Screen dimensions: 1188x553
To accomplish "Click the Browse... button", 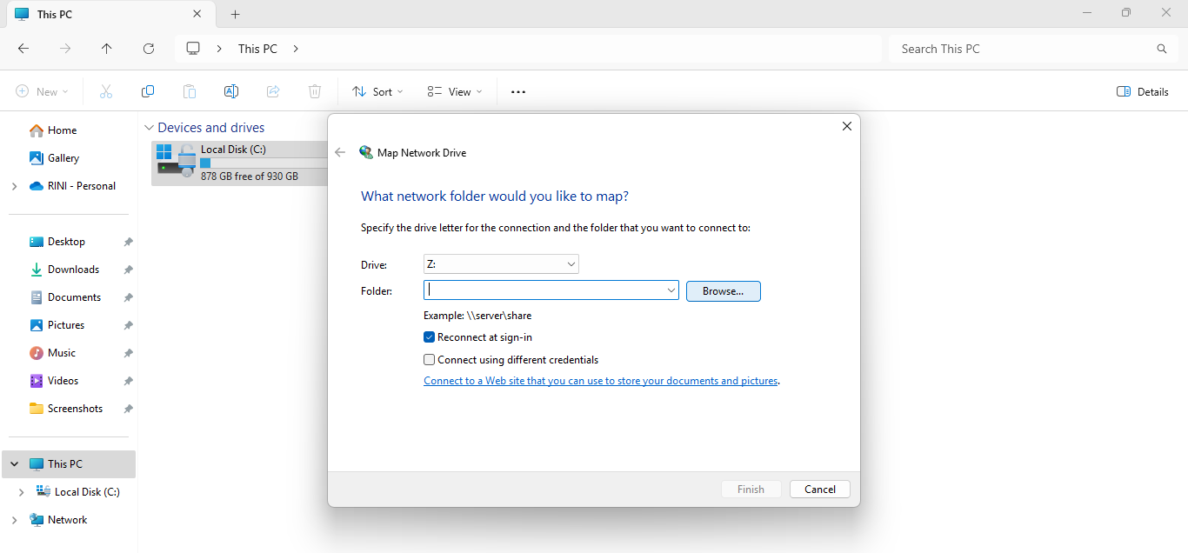I will [x=723, y=291].
